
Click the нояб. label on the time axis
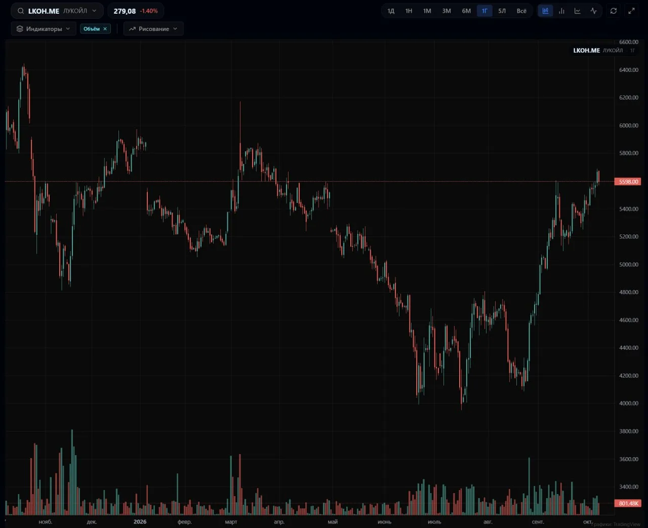click(x=46, y=521)
